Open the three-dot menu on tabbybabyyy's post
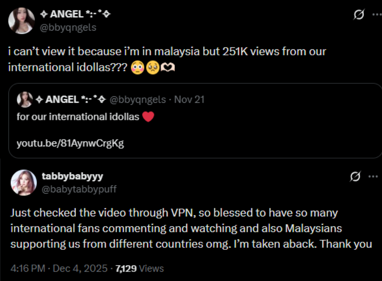The image size is (382, 281). [x=373, y=177]
